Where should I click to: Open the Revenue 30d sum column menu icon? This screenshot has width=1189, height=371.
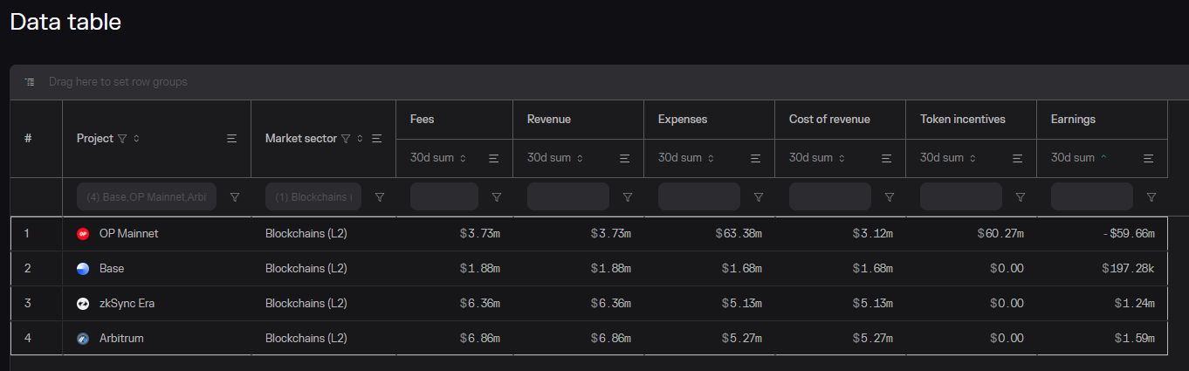[624, 158]
